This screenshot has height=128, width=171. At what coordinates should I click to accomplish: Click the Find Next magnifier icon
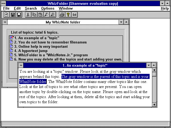(x=53, y=15)
